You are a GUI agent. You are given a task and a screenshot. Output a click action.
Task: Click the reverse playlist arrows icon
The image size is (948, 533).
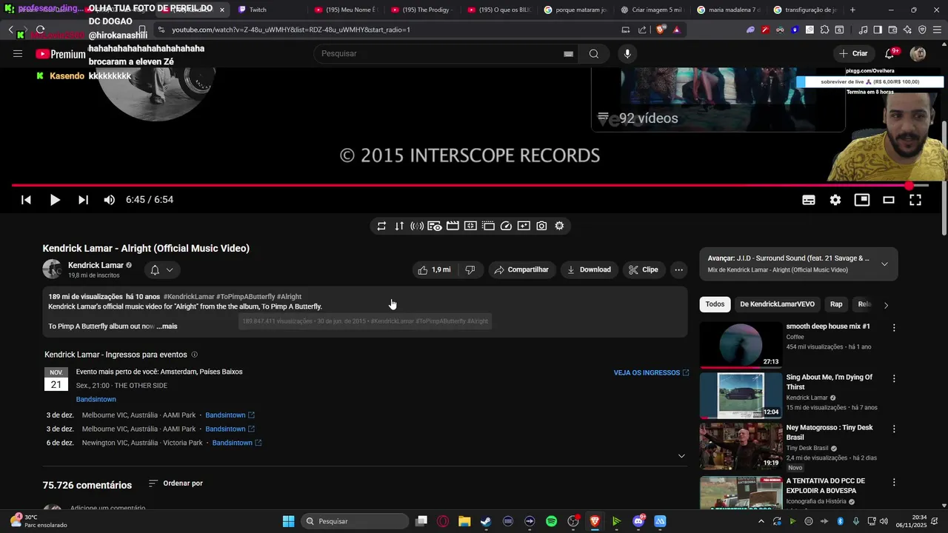point(399,226)
